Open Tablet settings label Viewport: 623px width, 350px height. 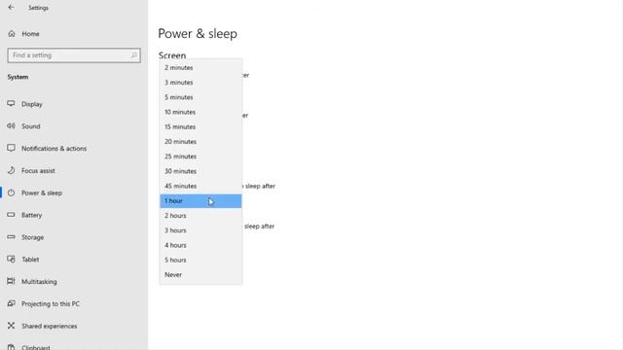pos(30,260)
